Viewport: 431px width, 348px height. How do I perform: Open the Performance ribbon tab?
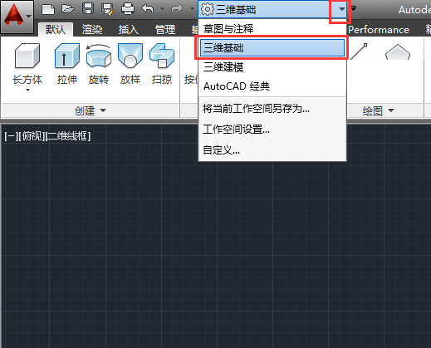tap(379, 30)
